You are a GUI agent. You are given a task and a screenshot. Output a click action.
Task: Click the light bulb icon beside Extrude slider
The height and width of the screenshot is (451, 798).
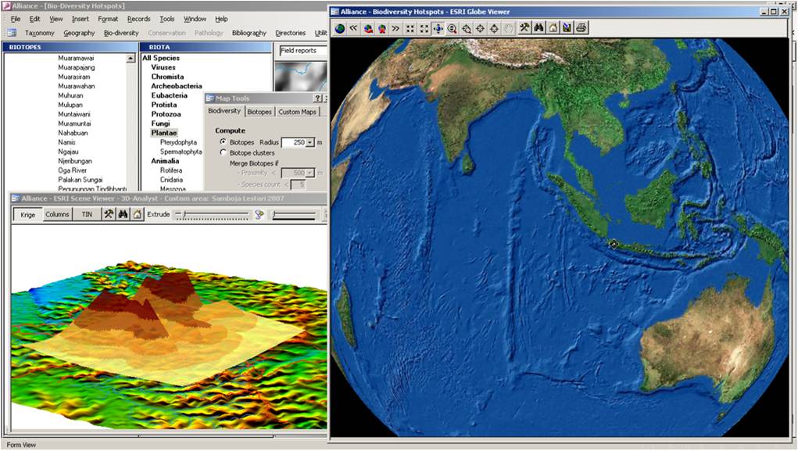coord(259,214)
